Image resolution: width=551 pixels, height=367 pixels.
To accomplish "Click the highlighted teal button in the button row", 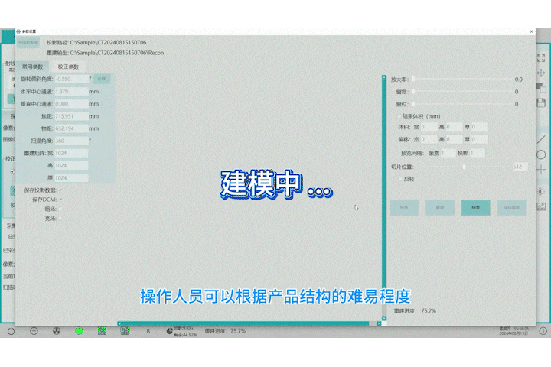I will 475,207.
